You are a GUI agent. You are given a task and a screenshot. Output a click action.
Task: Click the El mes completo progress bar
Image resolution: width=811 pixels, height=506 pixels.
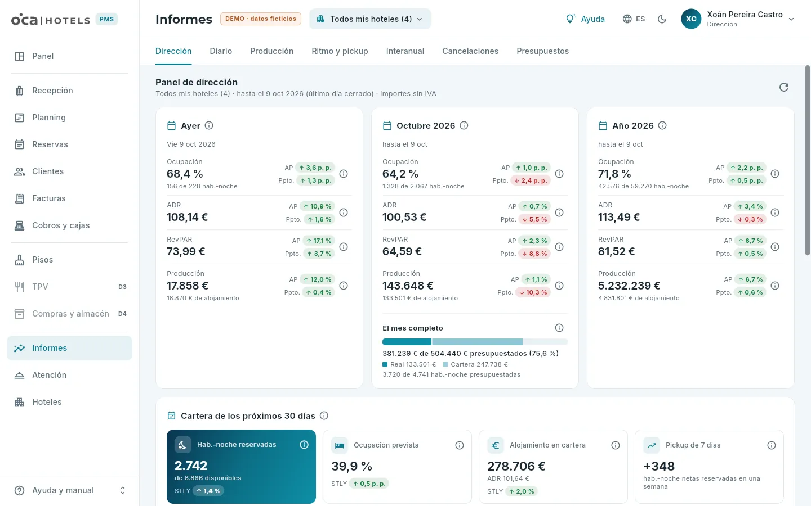475,342
